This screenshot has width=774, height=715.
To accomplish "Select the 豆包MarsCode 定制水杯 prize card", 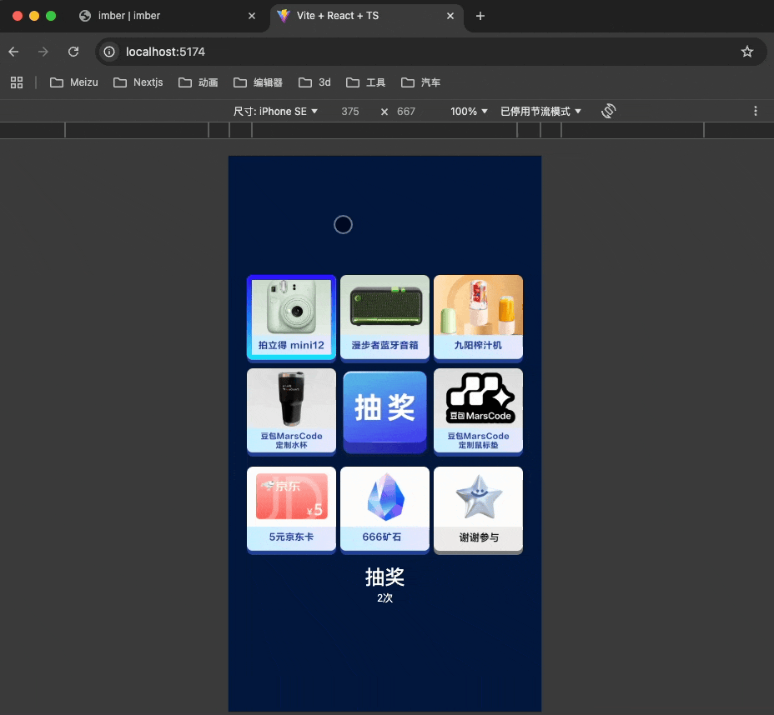I will coord(291,411).
